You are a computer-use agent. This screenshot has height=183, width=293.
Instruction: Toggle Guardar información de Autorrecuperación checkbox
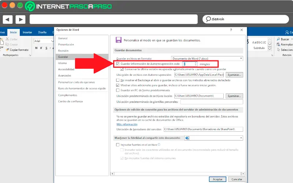118,64
